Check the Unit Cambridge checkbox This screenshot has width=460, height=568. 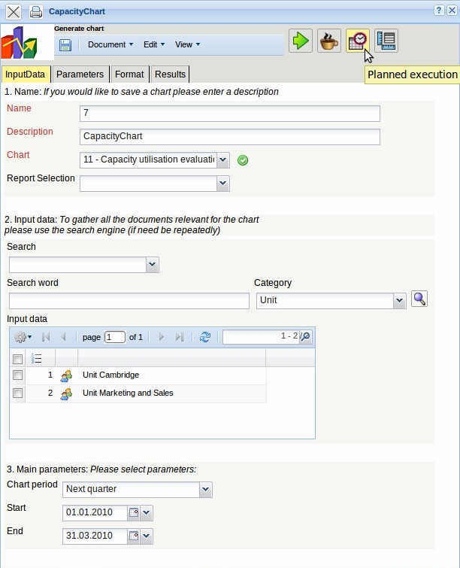(17, 375)
